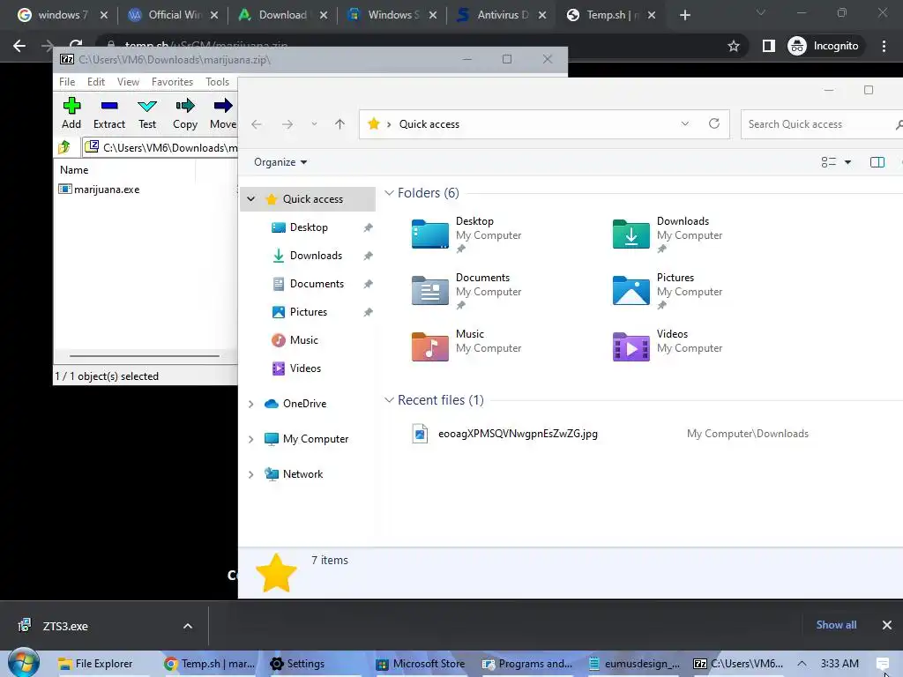This screenshot has height=677, width=903.
Task: Select the Downloads folder icon in Folders
Action: (631, 234)
